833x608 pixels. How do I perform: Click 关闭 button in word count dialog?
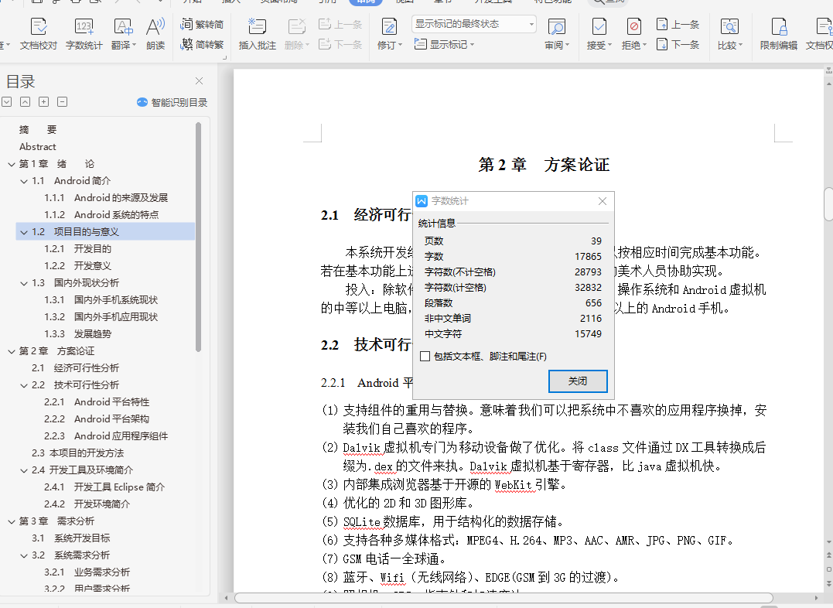[x=578, y=381]
